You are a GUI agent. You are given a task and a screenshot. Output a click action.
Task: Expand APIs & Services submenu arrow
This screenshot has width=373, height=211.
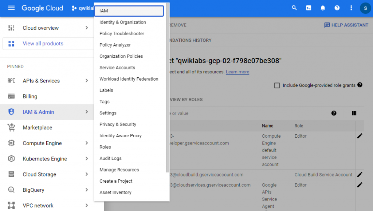tap(87, 81)
